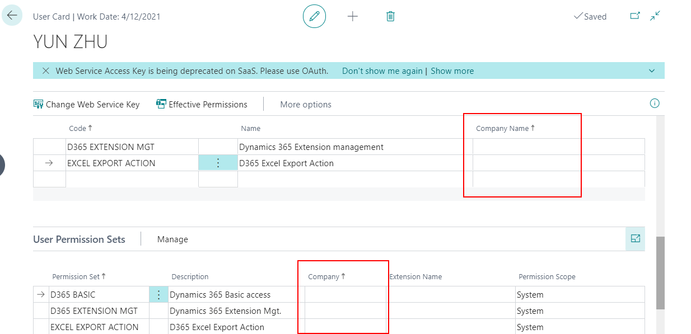Viewport: 691px width, 334px height.
Task: Dismiss the Web Service Access Key notification
Action: click(x=45, y=70)
